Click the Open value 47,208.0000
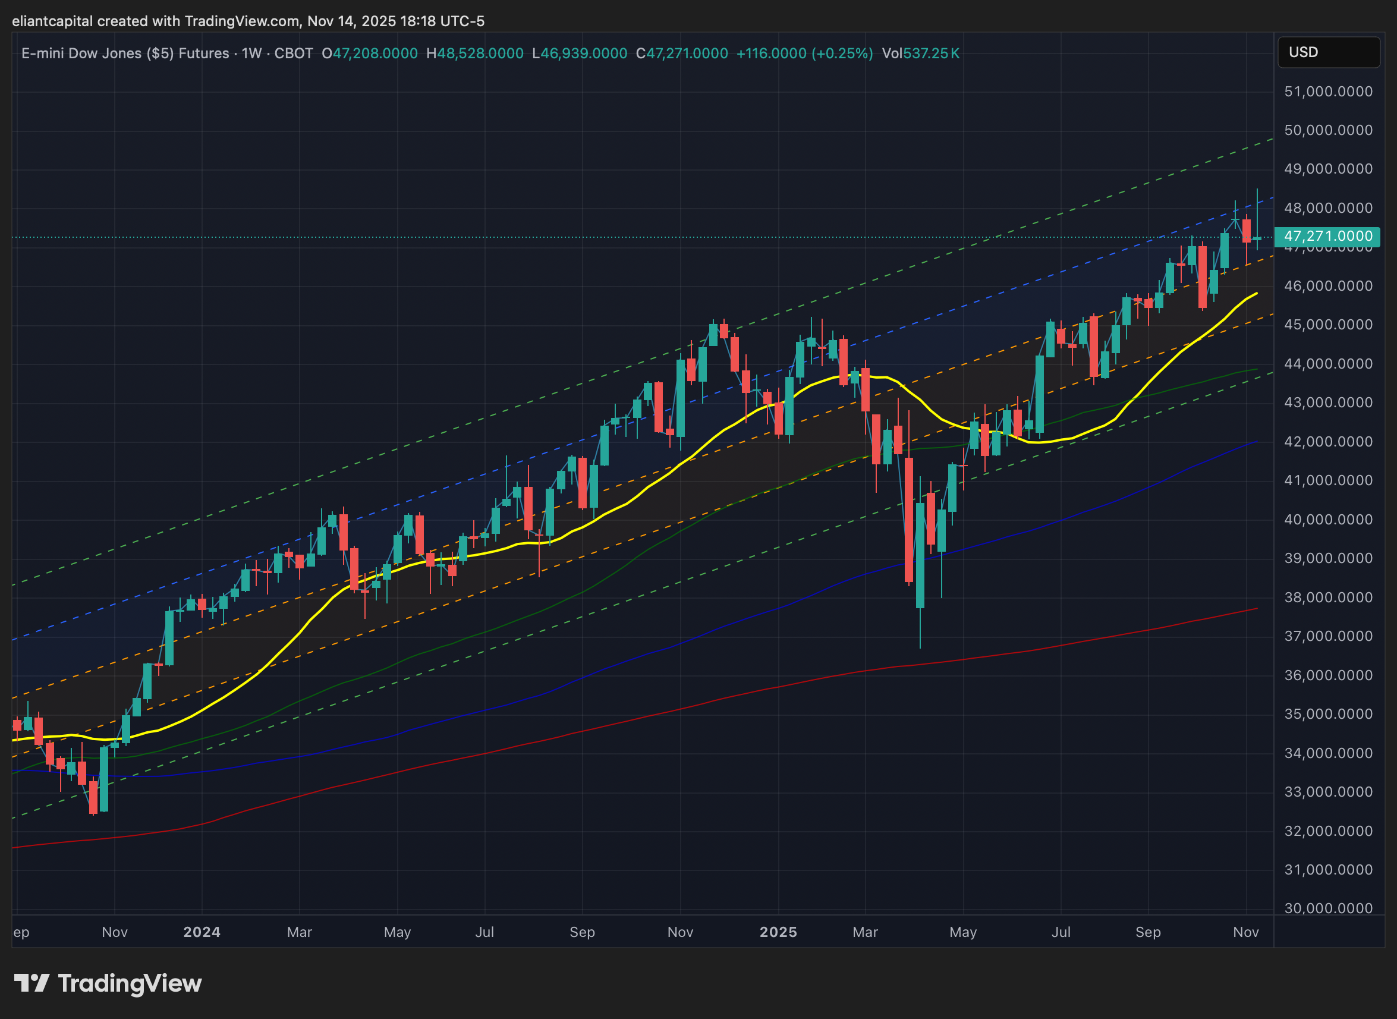This screenshot has width=1397, height=1019. [x=375, y=54]
